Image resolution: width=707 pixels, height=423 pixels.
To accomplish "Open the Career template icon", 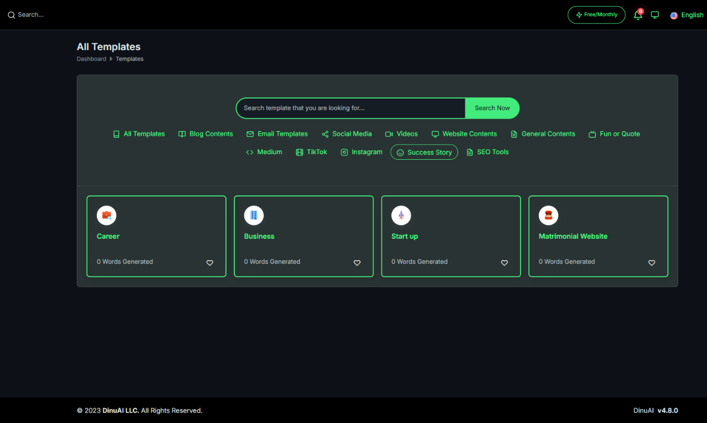I will pyautogui.click(x=106, y=215).
